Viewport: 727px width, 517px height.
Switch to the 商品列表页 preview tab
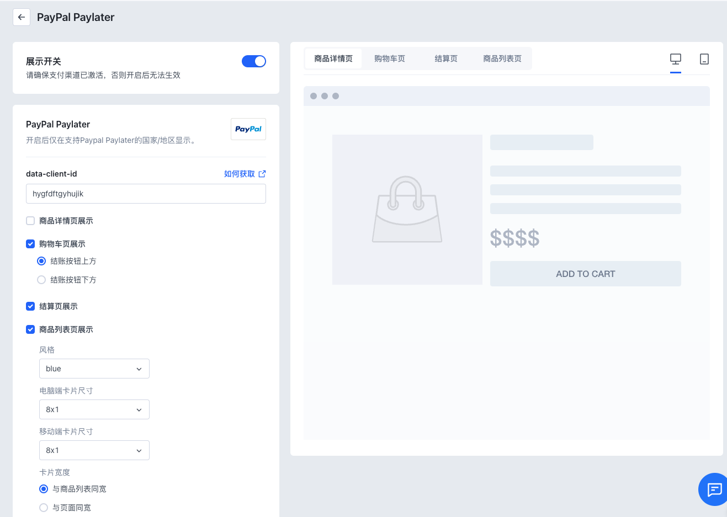coord(502,58)
